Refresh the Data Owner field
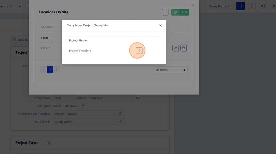Viewport: 276px width, 154px height. [121, 122]
